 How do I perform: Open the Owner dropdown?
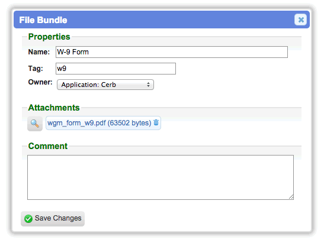coord(105,85)
